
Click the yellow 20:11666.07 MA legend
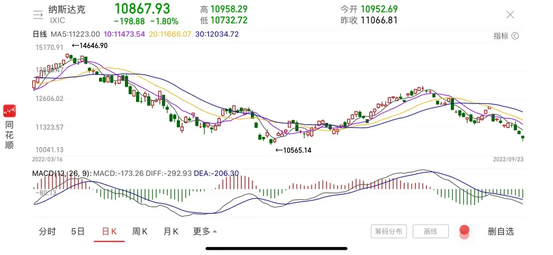click(170, 34)
